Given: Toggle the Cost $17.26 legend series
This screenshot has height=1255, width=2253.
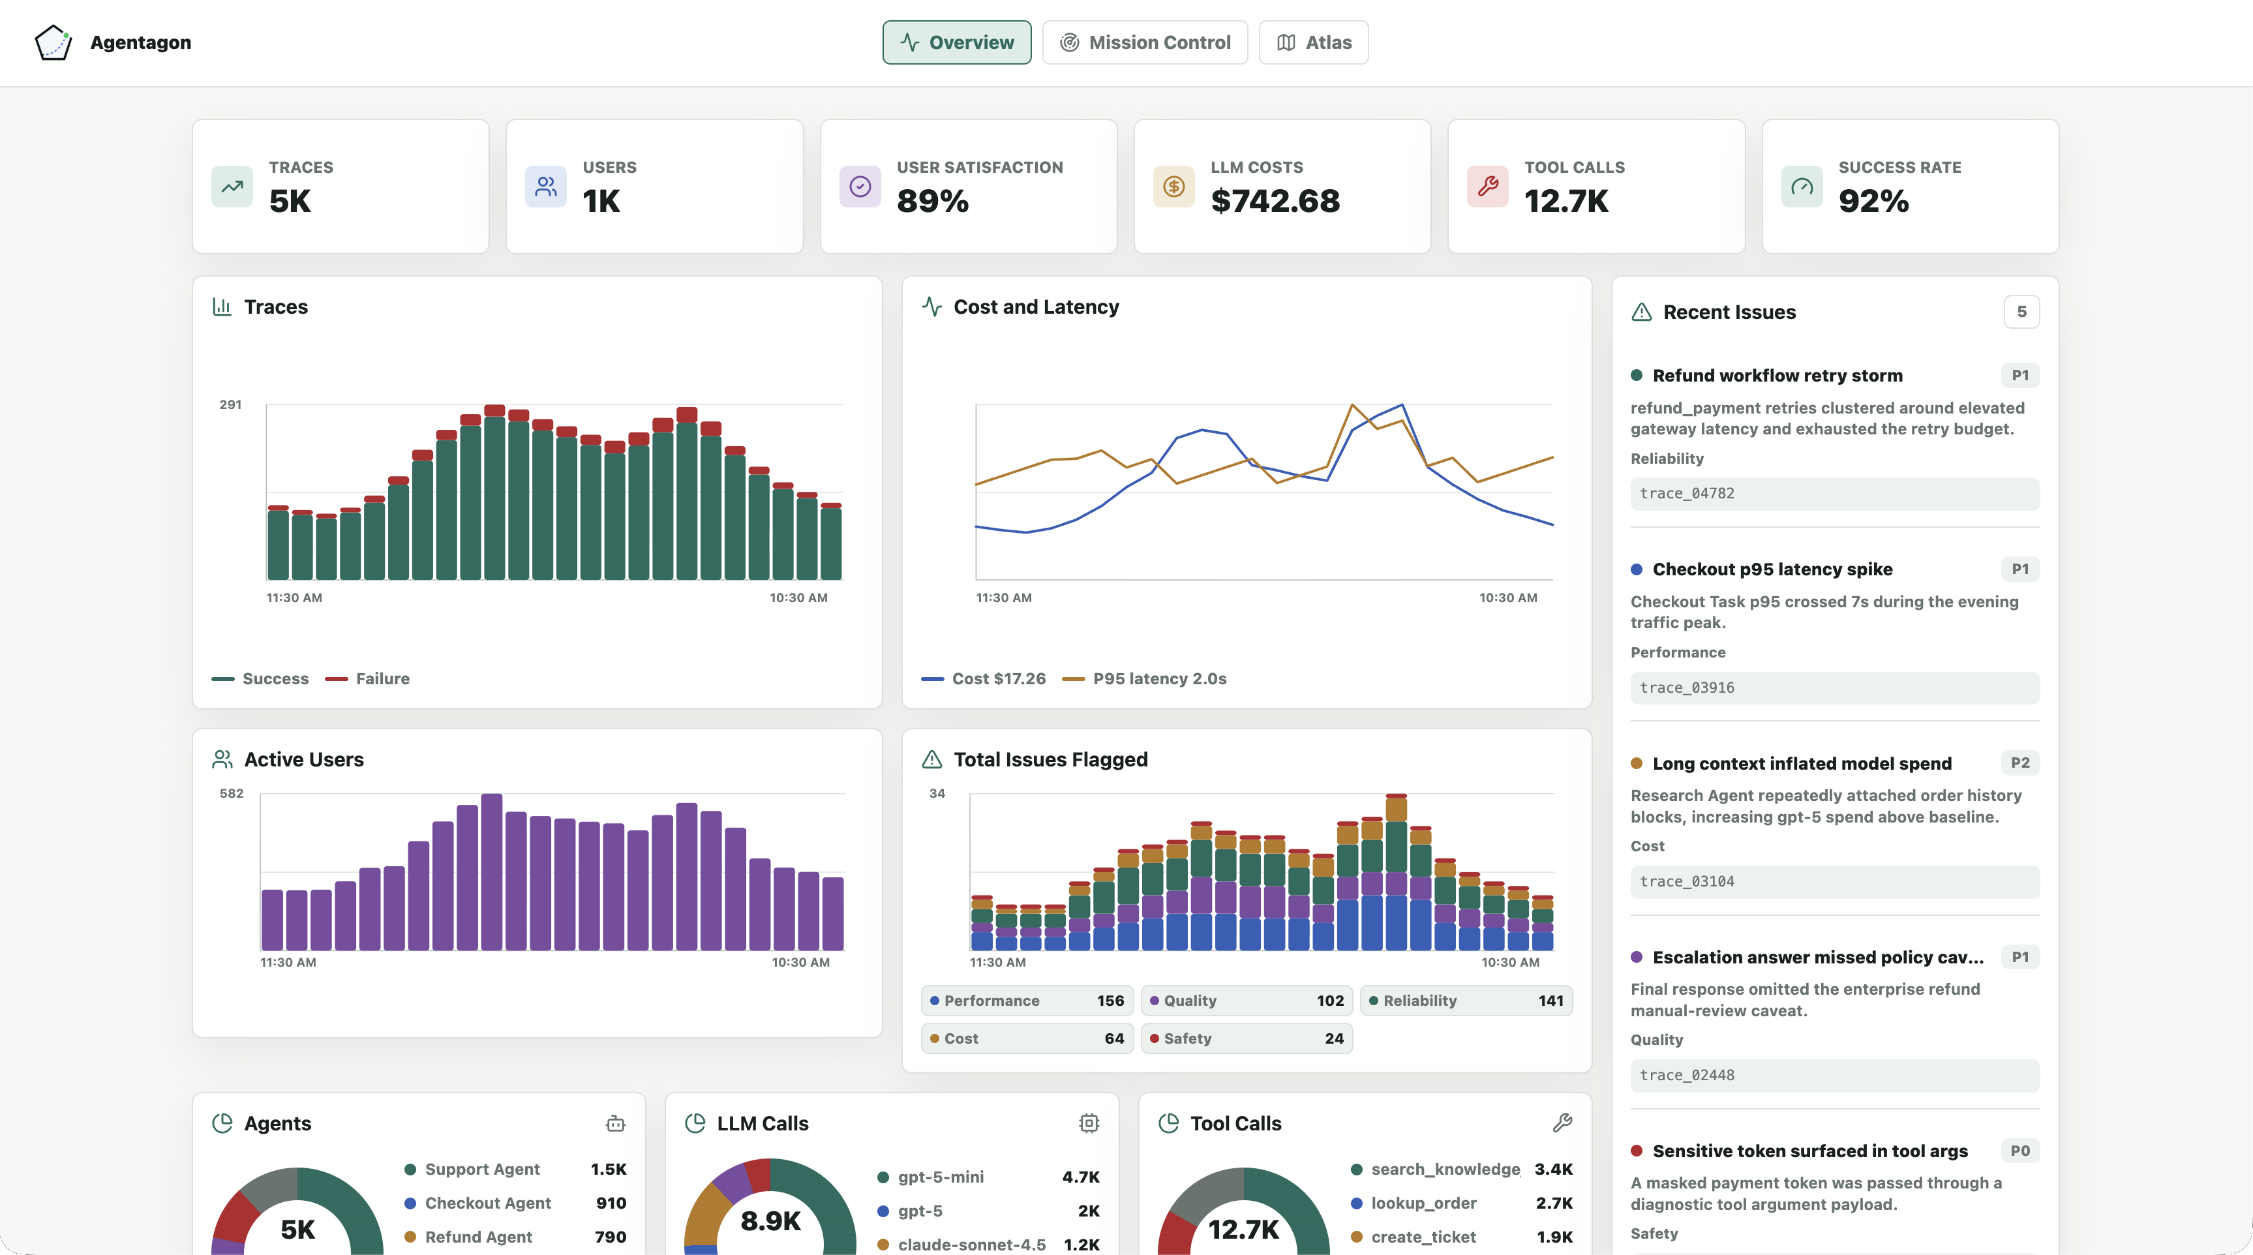Looking at the screenshot, I should tap(983, 678).
